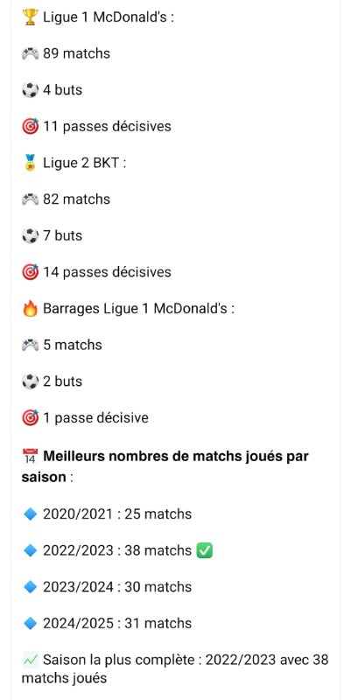Click the chart emoji beside Saison la plus complète
The height and width of the screenshot is (700, 351).
click(30, 660)
